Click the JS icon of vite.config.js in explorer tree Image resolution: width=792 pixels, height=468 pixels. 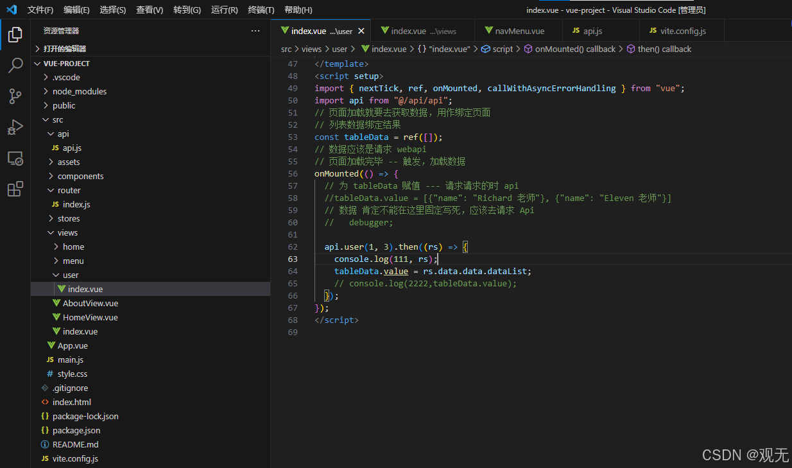point(45,458)
